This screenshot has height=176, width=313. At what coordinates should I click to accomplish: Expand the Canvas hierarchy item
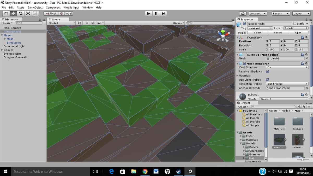[x=2, y=50]
